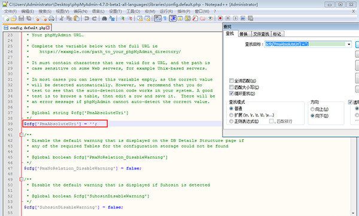This screenshot has height=216, width=359.
Task: Enable the 匹配大小写 match case checkbox
Action: 232,87
